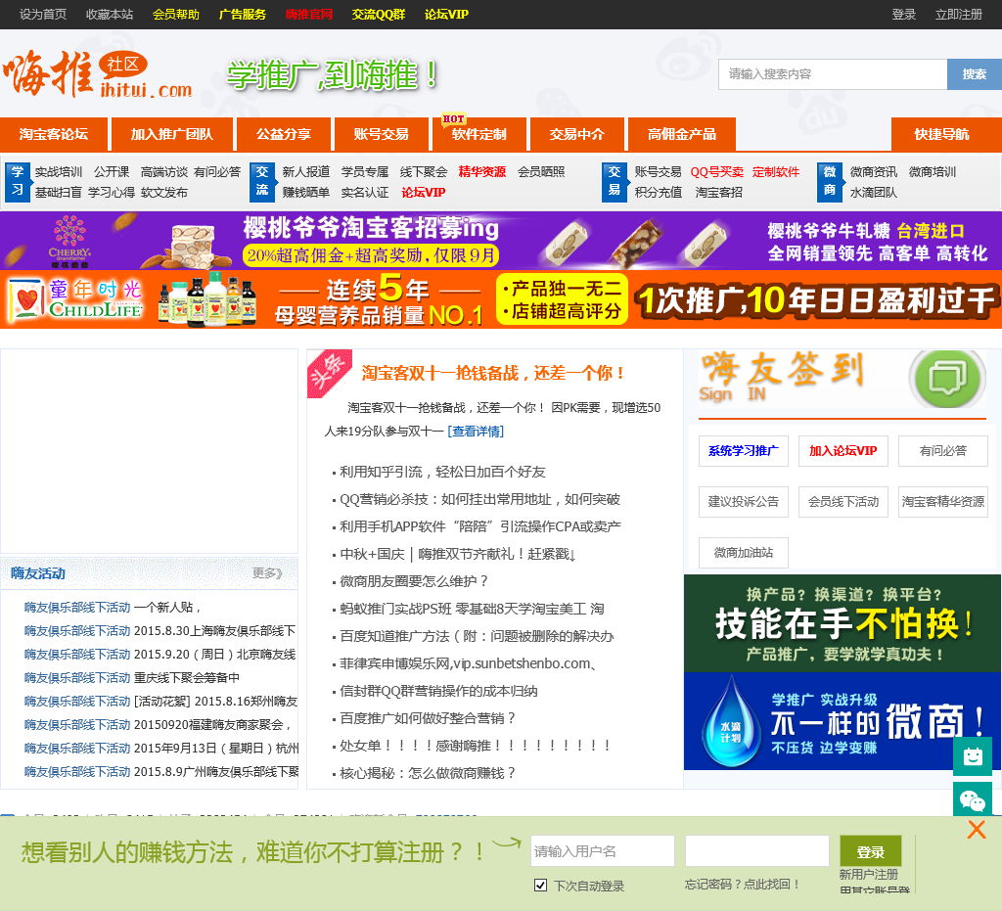
Task: Click the 会员线下活动 button
Action: [843, 502]
